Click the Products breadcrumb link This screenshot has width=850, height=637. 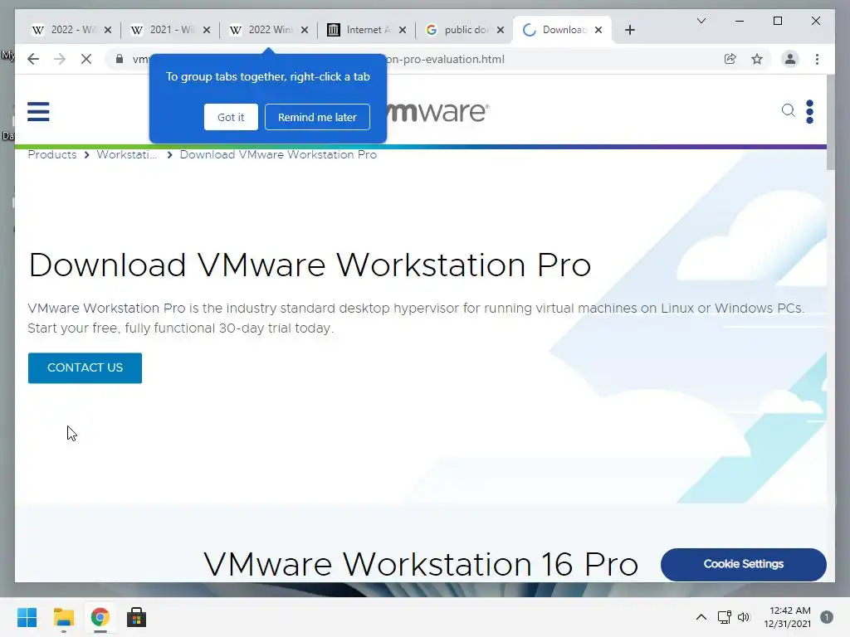52,155
